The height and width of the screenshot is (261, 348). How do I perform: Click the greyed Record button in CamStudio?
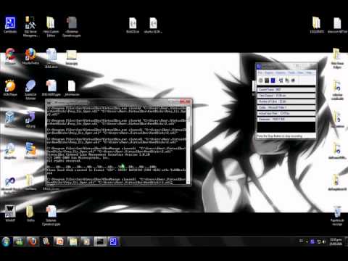(x=261, y=80)
